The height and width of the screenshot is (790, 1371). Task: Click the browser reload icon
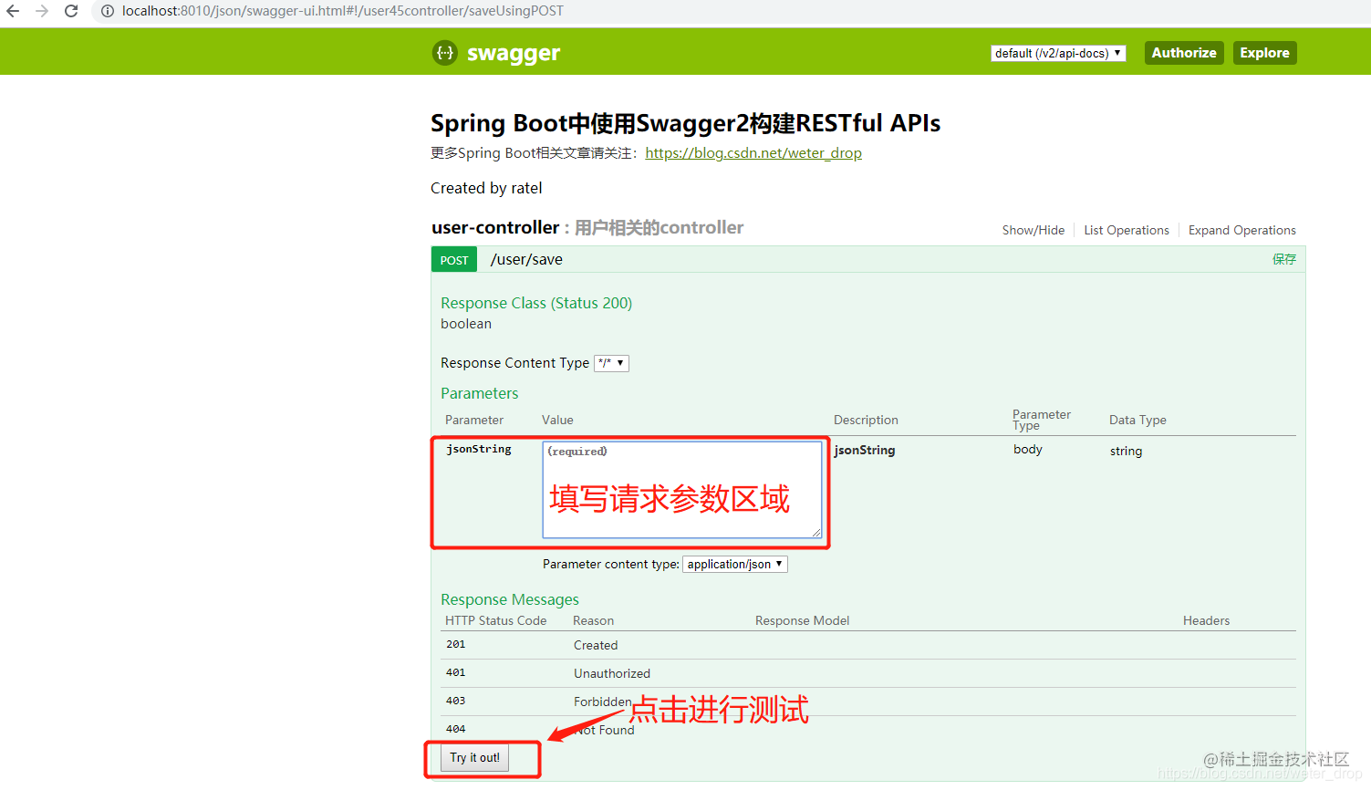[71, 11]
